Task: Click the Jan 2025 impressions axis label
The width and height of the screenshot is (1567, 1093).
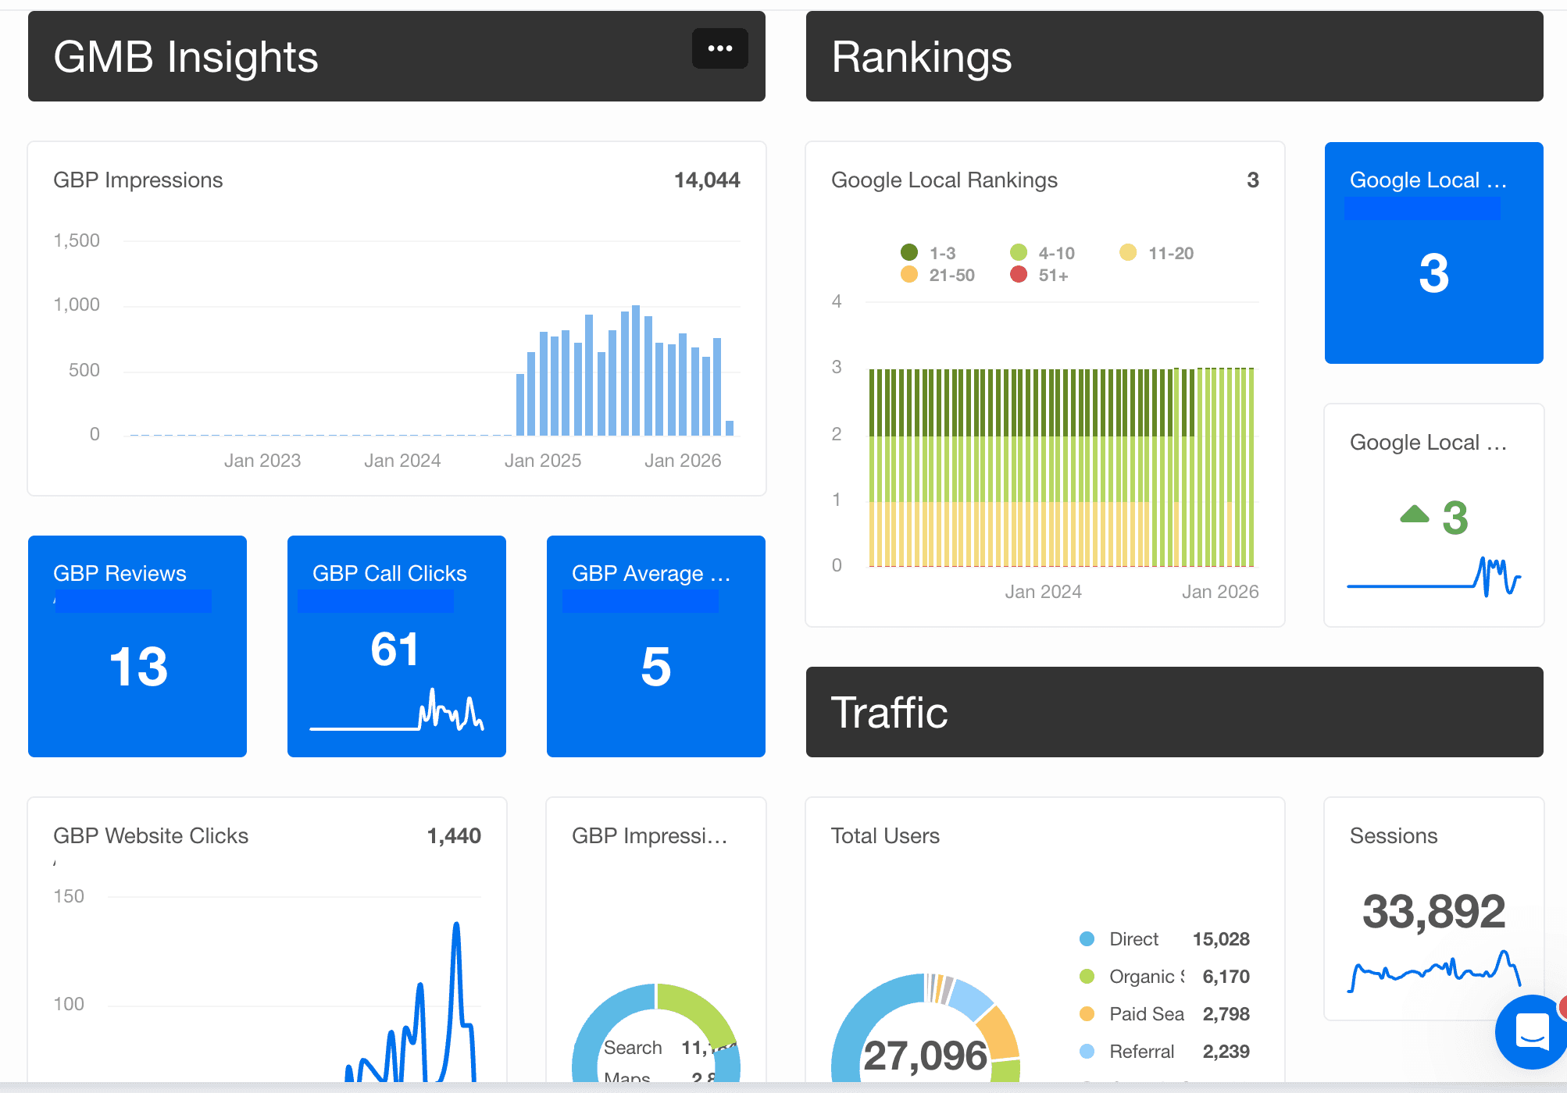Action: click(543, 461)
